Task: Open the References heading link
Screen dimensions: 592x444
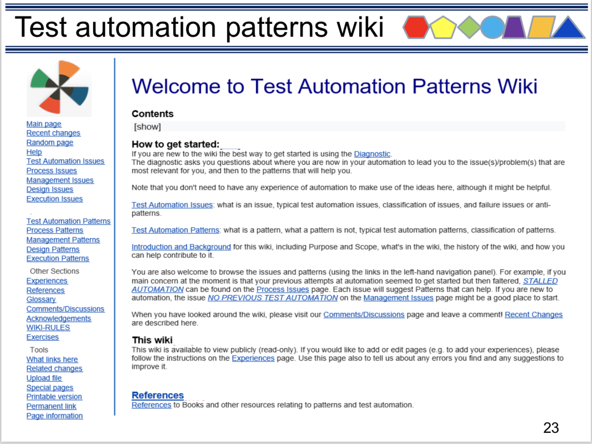Action: [157, 395]
